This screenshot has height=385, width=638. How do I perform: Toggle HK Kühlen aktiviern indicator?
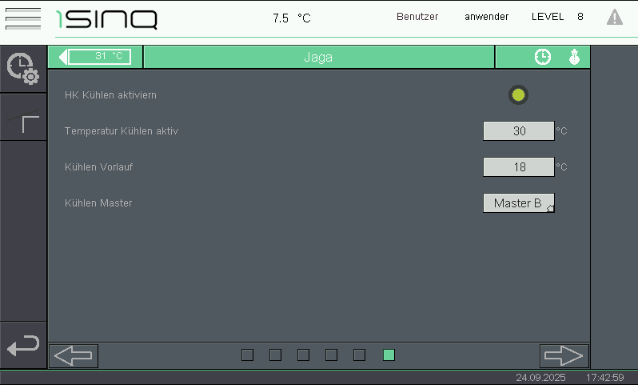tap(518, 95)
